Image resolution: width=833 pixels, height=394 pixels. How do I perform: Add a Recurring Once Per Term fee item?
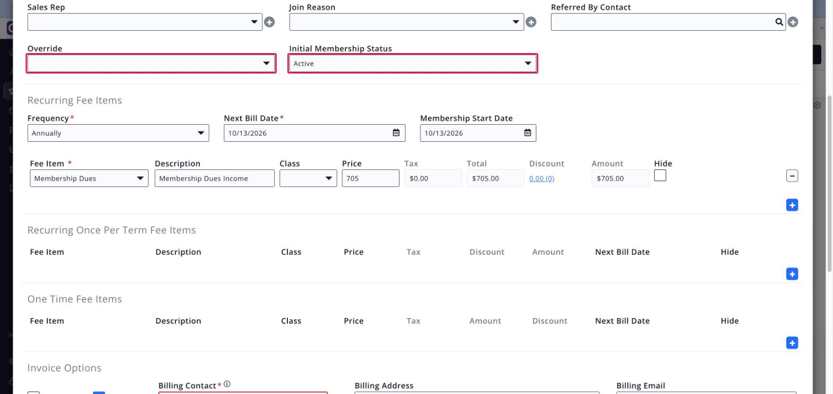pyautogui.click(x=792, y=274)
